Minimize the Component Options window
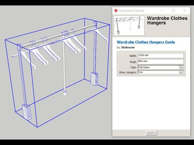 (162, 11)
